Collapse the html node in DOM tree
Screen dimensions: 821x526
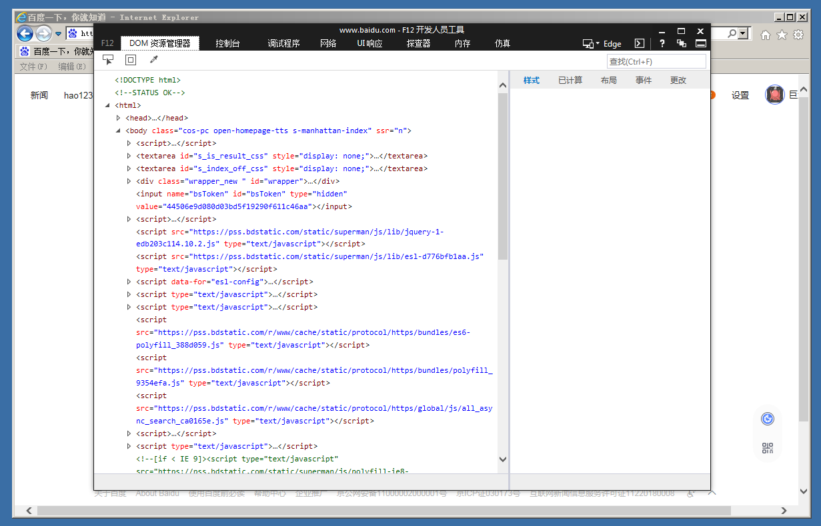click(x=108, y=105)
